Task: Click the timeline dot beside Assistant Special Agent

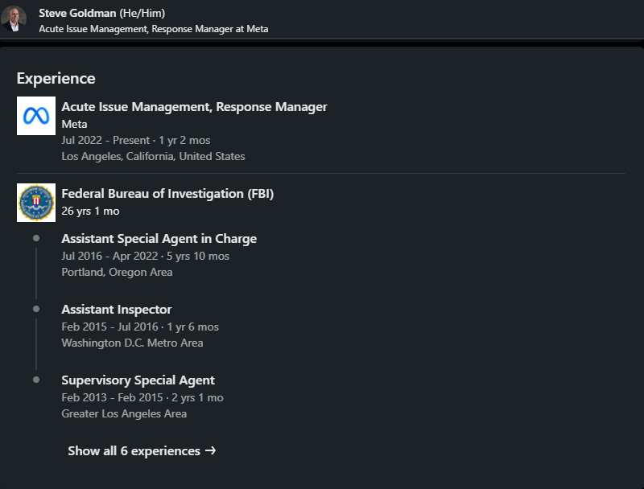Action: click(x=36, y=238)
